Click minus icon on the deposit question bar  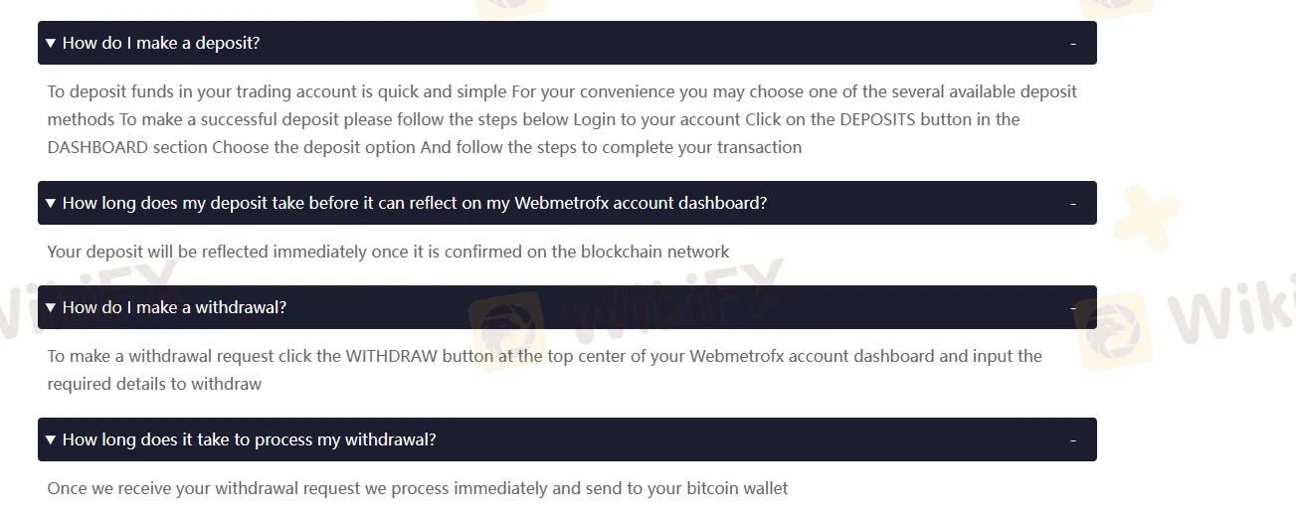coord(1073,44)
